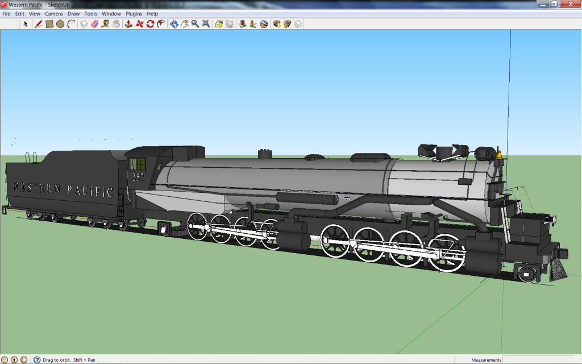Open the Instructor help question-mark icon
582x364 pixels.
click(x=37, y=359)
